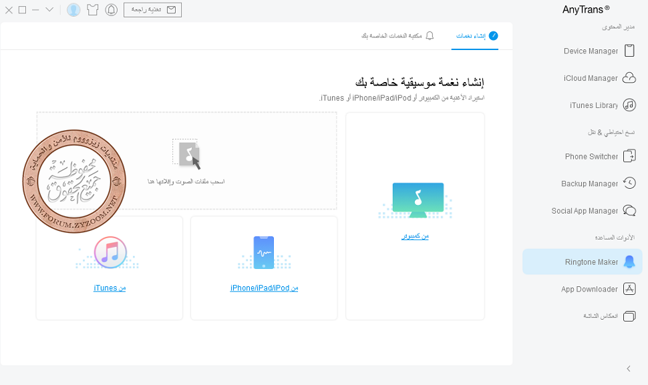
Task: Select the Phone Switcher icon
Action: (x=629, y=156)
